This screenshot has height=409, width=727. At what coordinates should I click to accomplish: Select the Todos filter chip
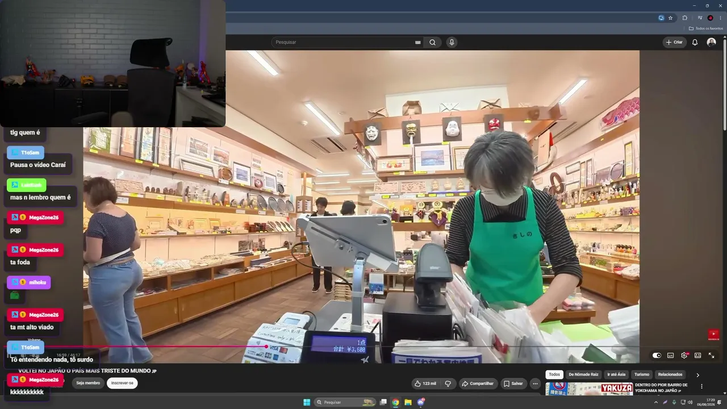[x=554, y=374]
